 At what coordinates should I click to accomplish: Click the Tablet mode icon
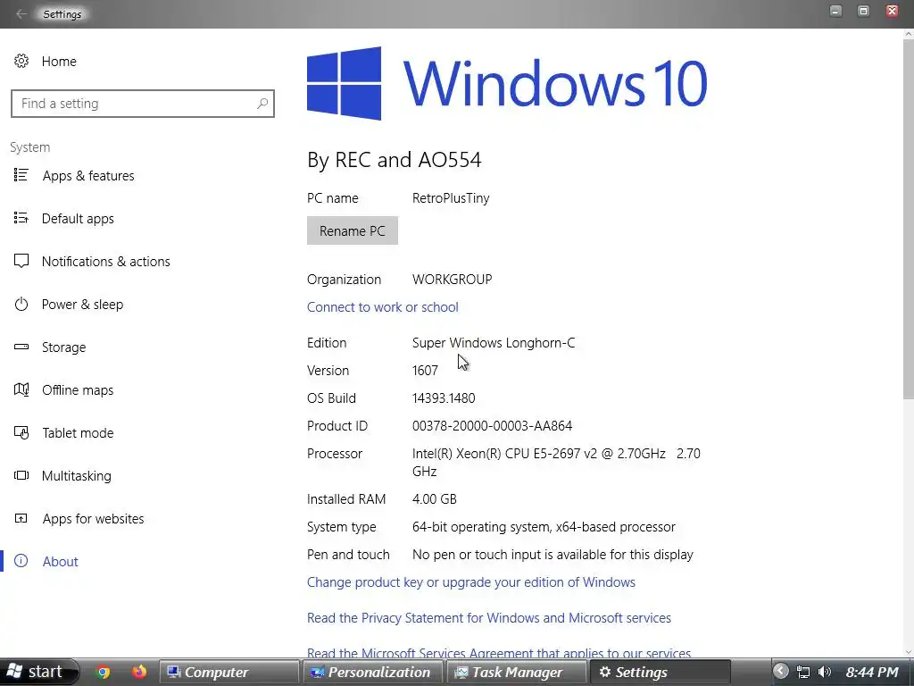click(x=21, y=432)
